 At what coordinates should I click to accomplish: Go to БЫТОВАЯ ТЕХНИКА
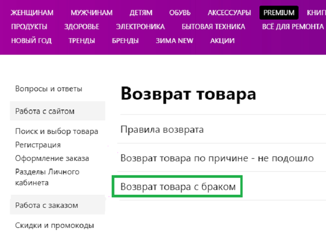pos(213,27)
